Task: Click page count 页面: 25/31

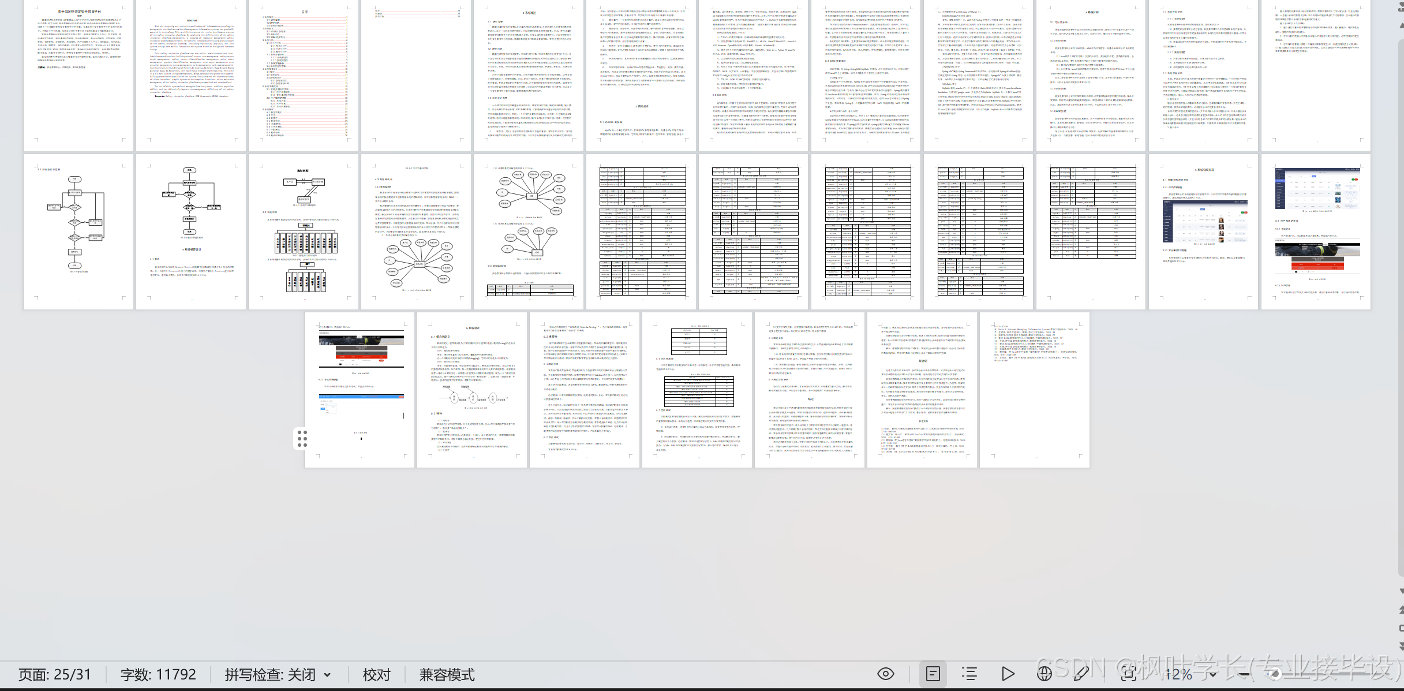Action: pyautogui.click(x=55, y=674)
